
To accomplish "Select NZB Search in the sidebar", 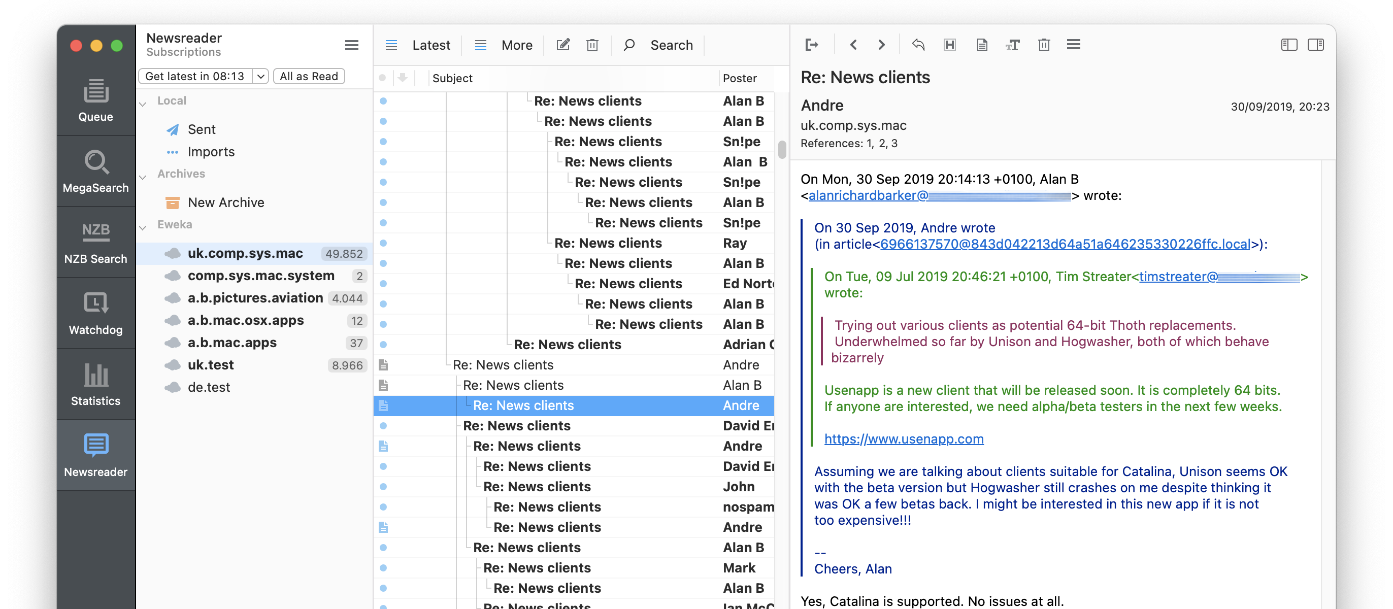I will [x=96, y=243].
